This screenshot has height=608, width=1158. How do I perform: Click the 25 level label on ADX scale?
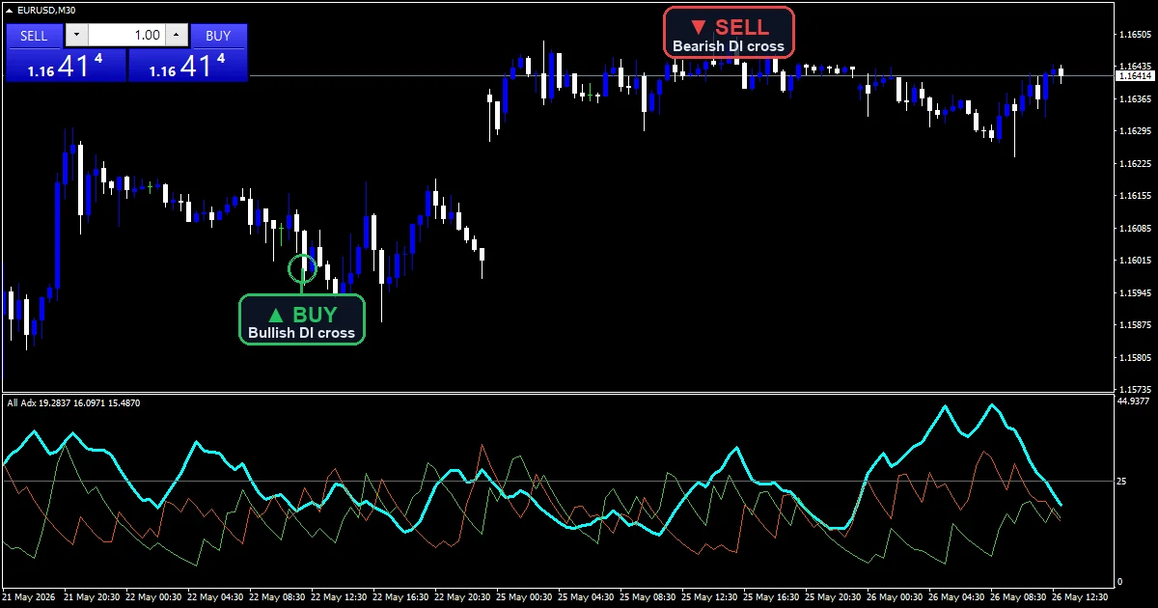[1121, 481]
